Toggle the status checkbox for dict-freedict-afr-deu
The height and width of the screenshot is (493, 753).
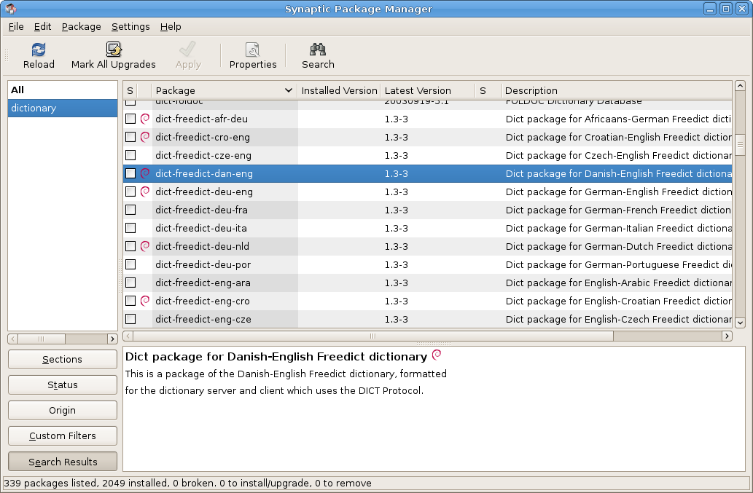[130, 119]
